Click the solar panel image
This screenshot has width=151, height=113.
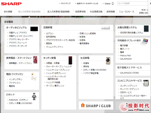click(146, 29)
